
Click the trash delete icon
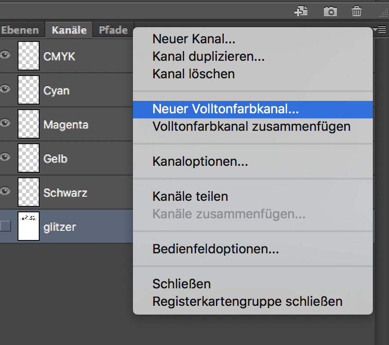point(357,11)
